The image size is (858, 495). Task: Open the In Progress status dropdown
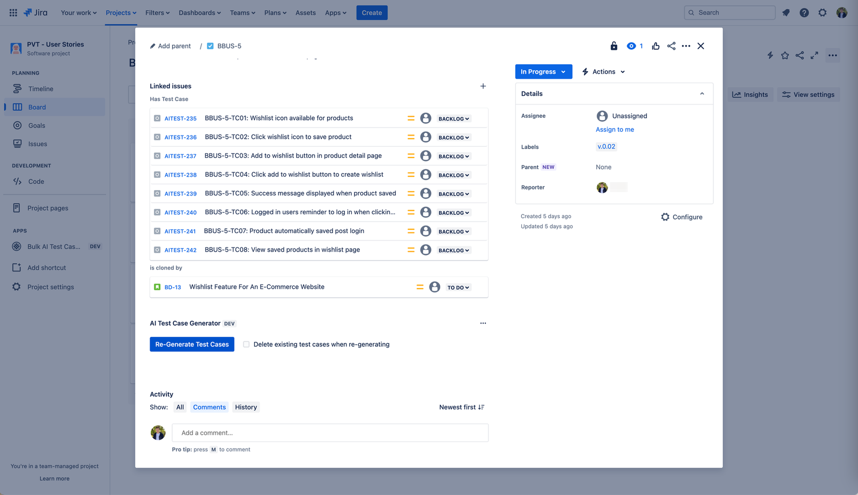pos(543,71)
